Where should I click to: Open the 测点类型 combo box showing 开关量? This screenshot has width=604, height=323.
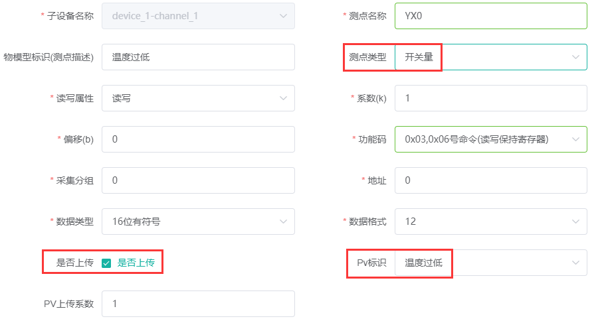[491, 57]
